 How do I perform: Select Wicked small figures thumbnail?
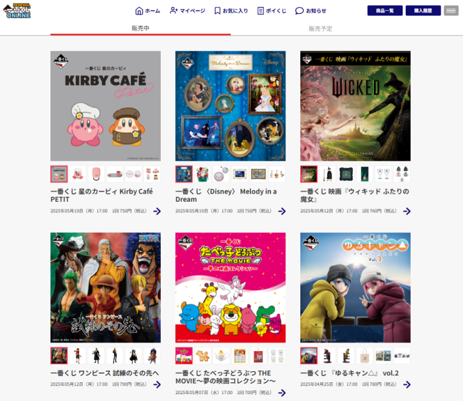402,174
